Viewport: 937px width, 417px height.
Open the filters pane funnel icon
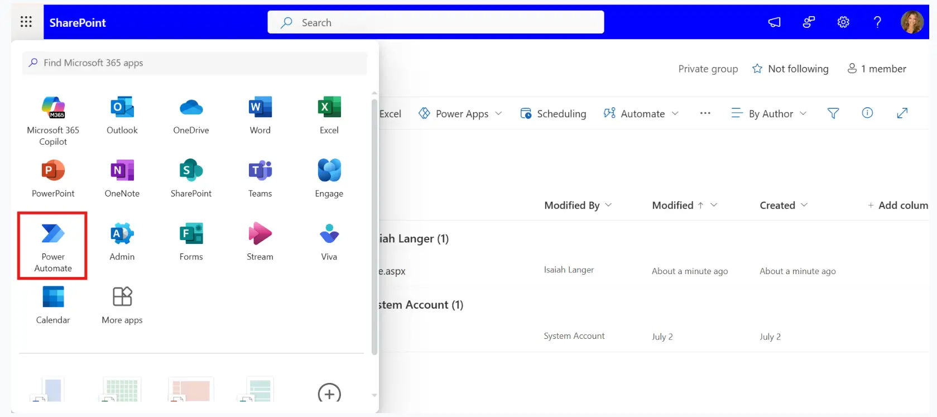pyautogui.click(x=833, y=113)
